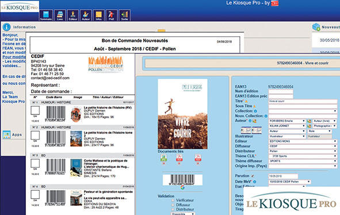Tick the order checkbox for item N°1
Viewport: 340px width, 215px height.
pyautogui.click(x=35, y=110)
